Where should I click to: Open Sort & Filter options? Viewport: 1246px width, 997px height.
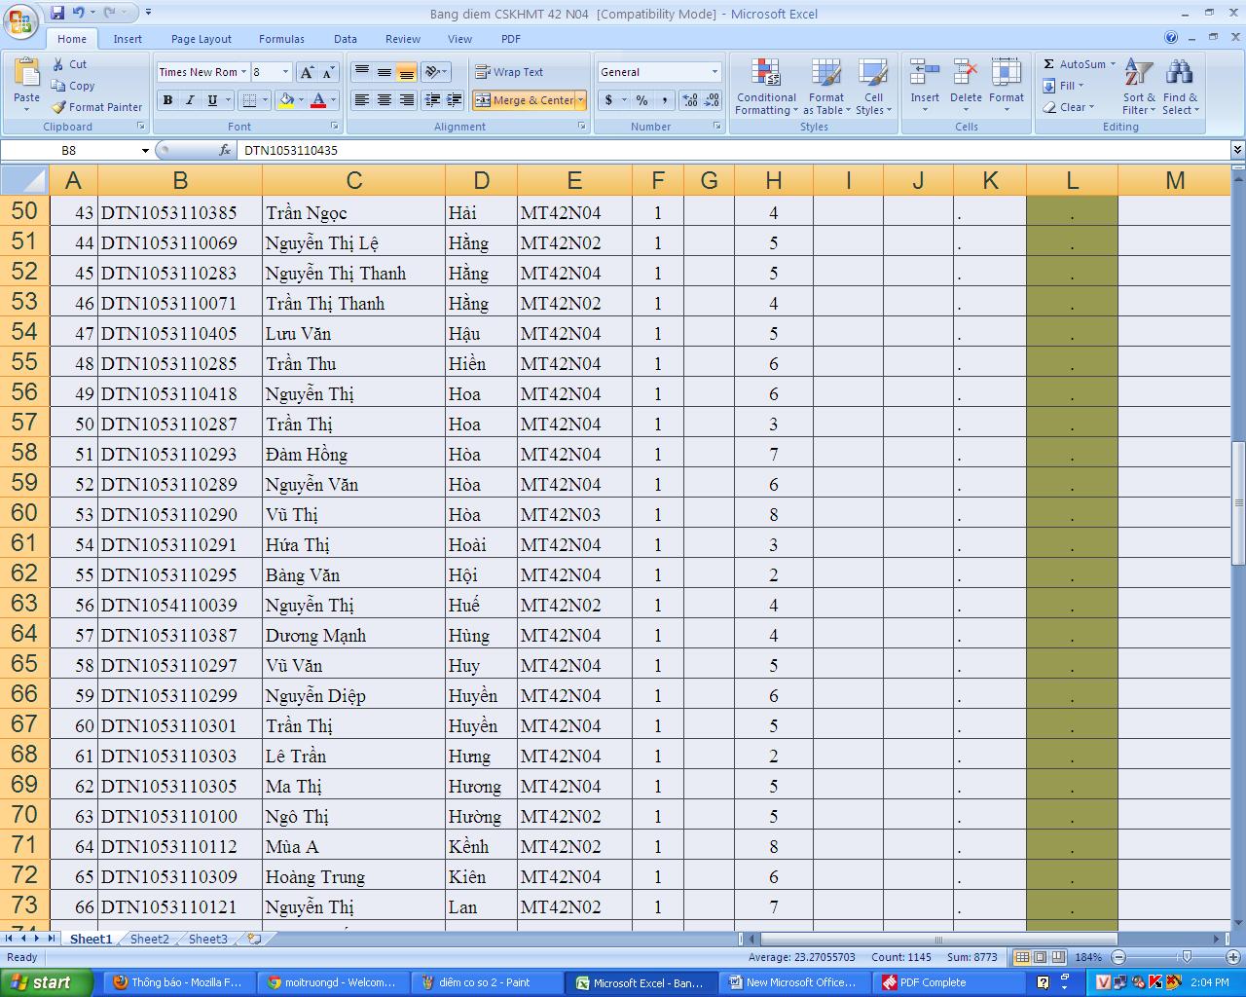tap(1139, 87)
